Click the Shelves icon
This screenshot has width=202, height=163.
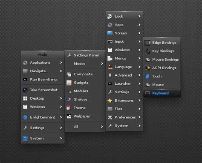(x=69, y=99)
